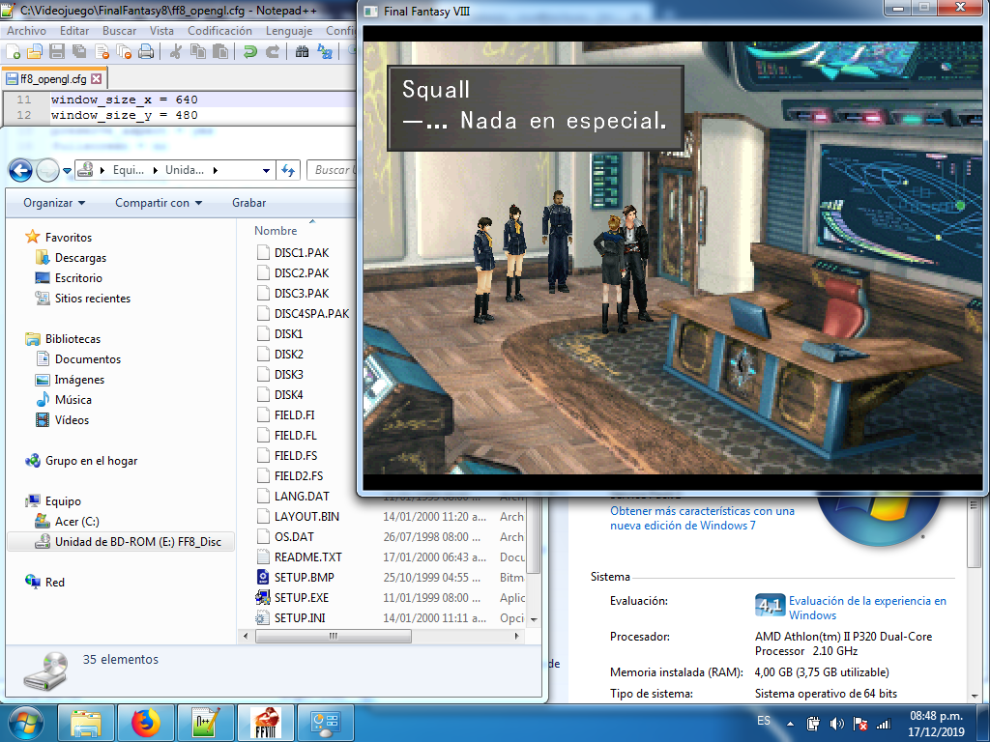
Task: Click the Copy icon in Notepad++ toolbar
Action: click(x=197, y=52)
